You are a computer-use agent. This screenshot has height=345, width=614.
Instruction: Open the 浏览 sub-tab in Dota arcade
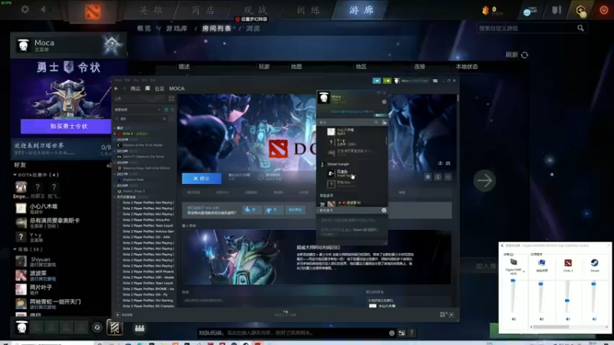coord(253,28)
